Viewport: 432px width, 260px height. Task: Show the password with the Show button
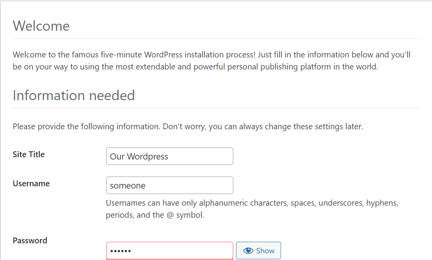point(259,251)
